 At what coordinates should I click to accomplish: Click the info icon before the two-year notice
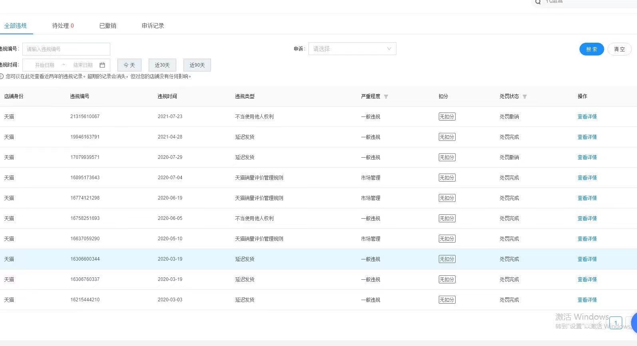point(2,76)
